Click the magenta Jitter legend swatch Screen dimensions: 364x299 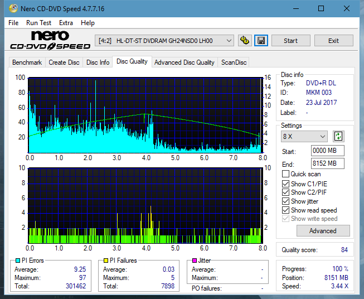pyautogui.click(x=195, y=261)
